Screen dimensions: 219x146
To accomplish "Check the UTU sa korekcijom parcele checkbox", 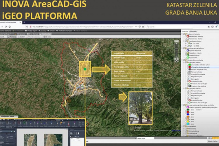I will click(x=188, y=67).
